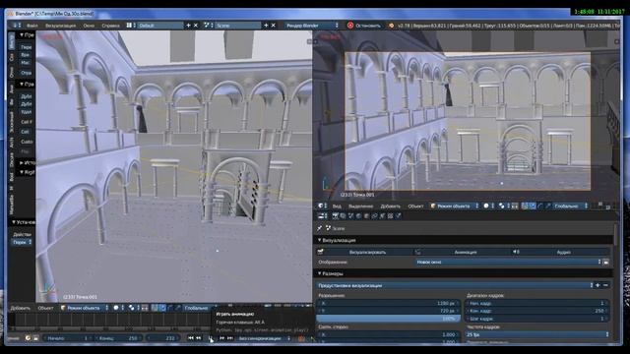630x354 pixels.
Task: Open pivot point selector in right viewport
Action: 503,206
